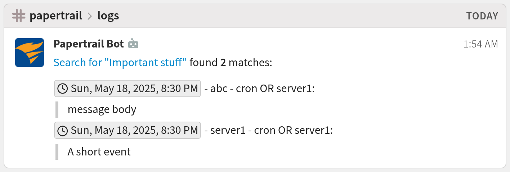Click the "A short event" quote text
This screenshot has width=510, height=172.
(99, 151)
